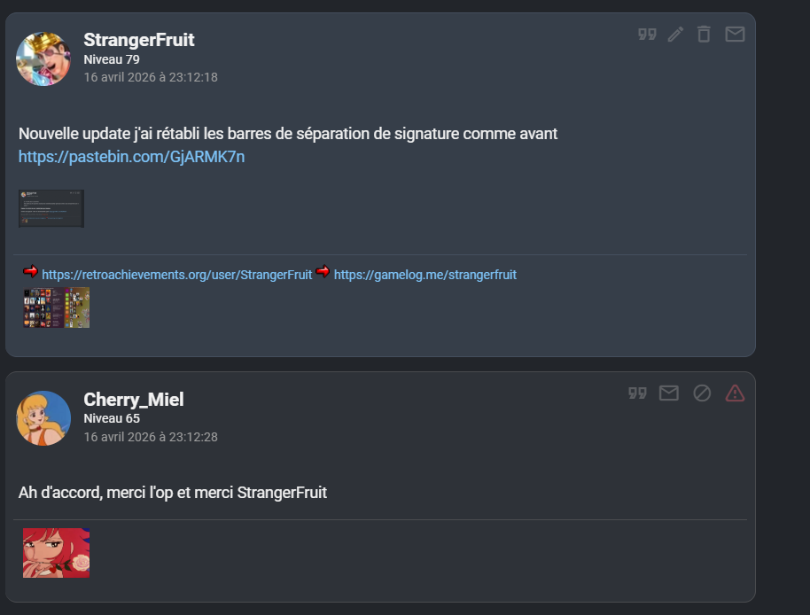Open the gamelog.me/strangerfruit link
Image resolution: width=810 pixels, height=615 pixels.
tap(424, 275)
